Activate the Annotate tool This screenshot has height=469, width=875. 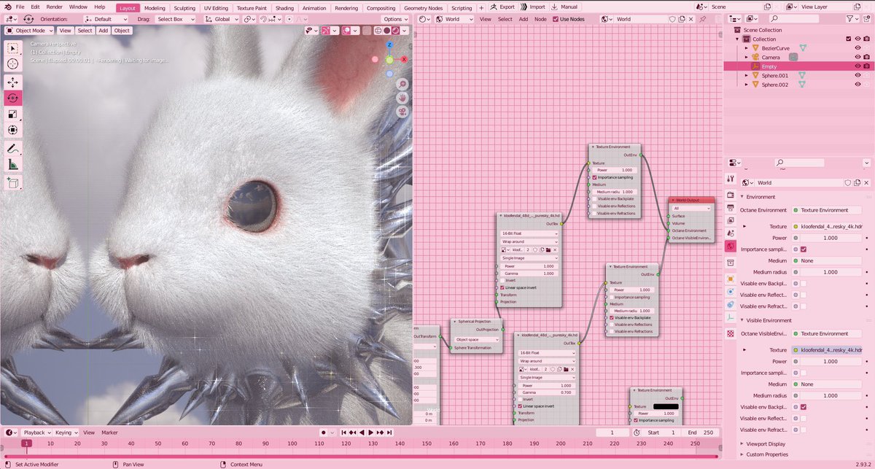(x=13, y=149)
